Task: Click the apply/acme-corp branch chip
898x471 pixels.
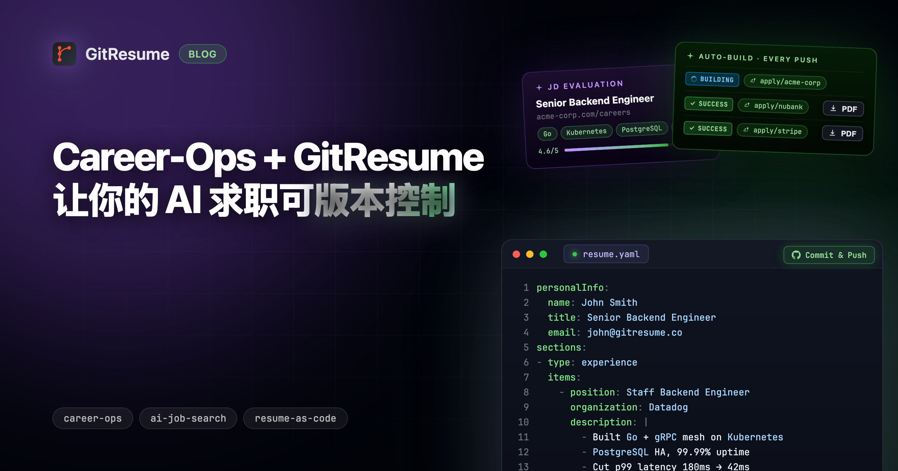Action: tap(785, 82)
